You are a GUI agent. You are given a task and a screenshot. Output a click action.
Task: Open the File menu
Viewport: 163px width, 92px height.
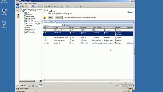coord(21,4)
